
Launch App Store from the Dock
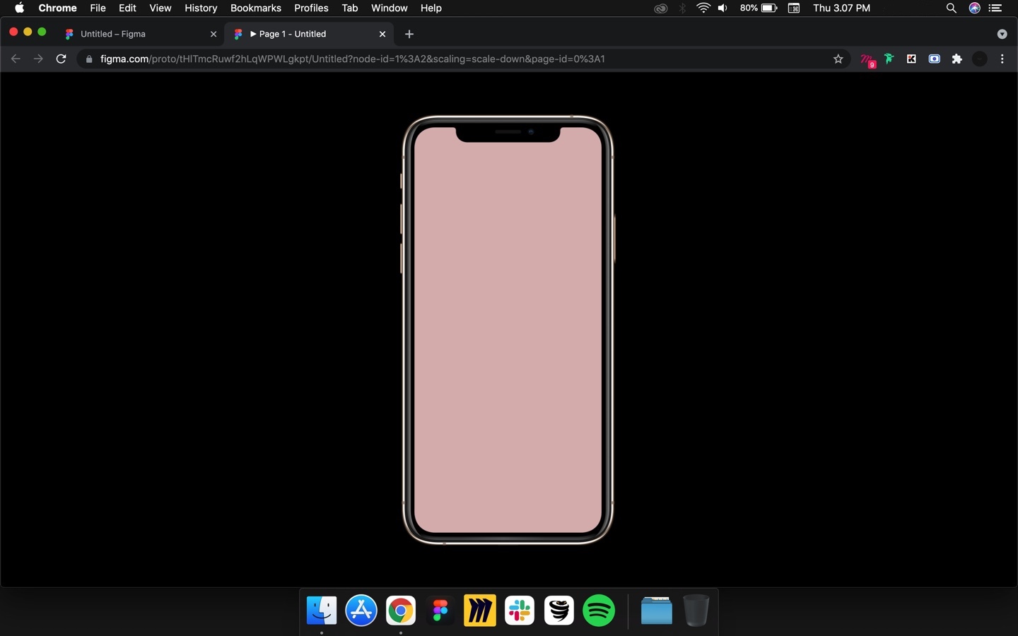[x=361, y=611]
